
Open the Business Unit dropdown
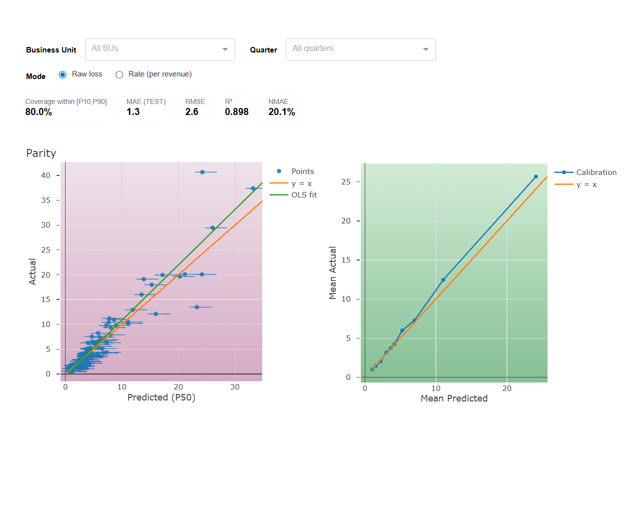click(154, 49)
